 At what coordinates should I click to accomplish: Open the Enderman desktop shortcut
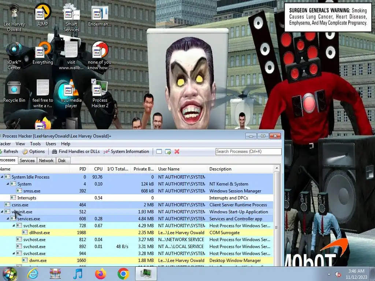pos(100,15)
